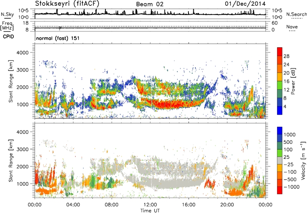Click the "12:00" time tick label
This screenshot has width=307, height=213.
(150, 205)
